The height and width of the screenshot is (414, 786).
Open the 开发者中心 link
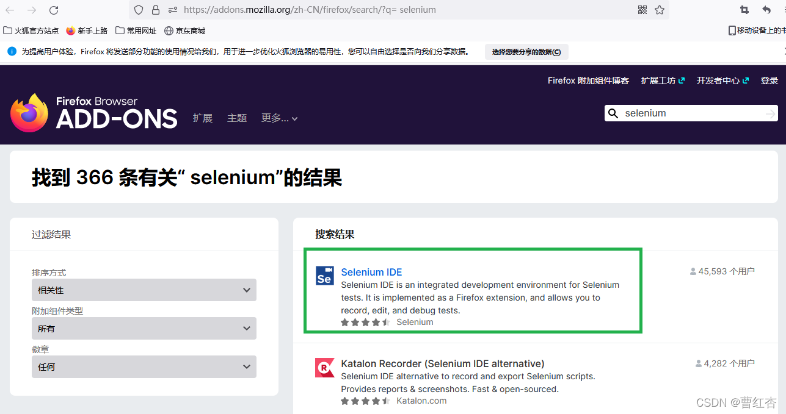[x=722, y=80]
